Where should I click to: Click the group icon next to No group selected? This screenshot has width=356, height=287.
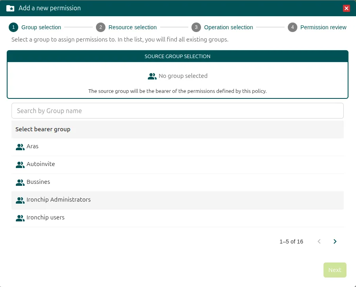[x=152, y=76]
